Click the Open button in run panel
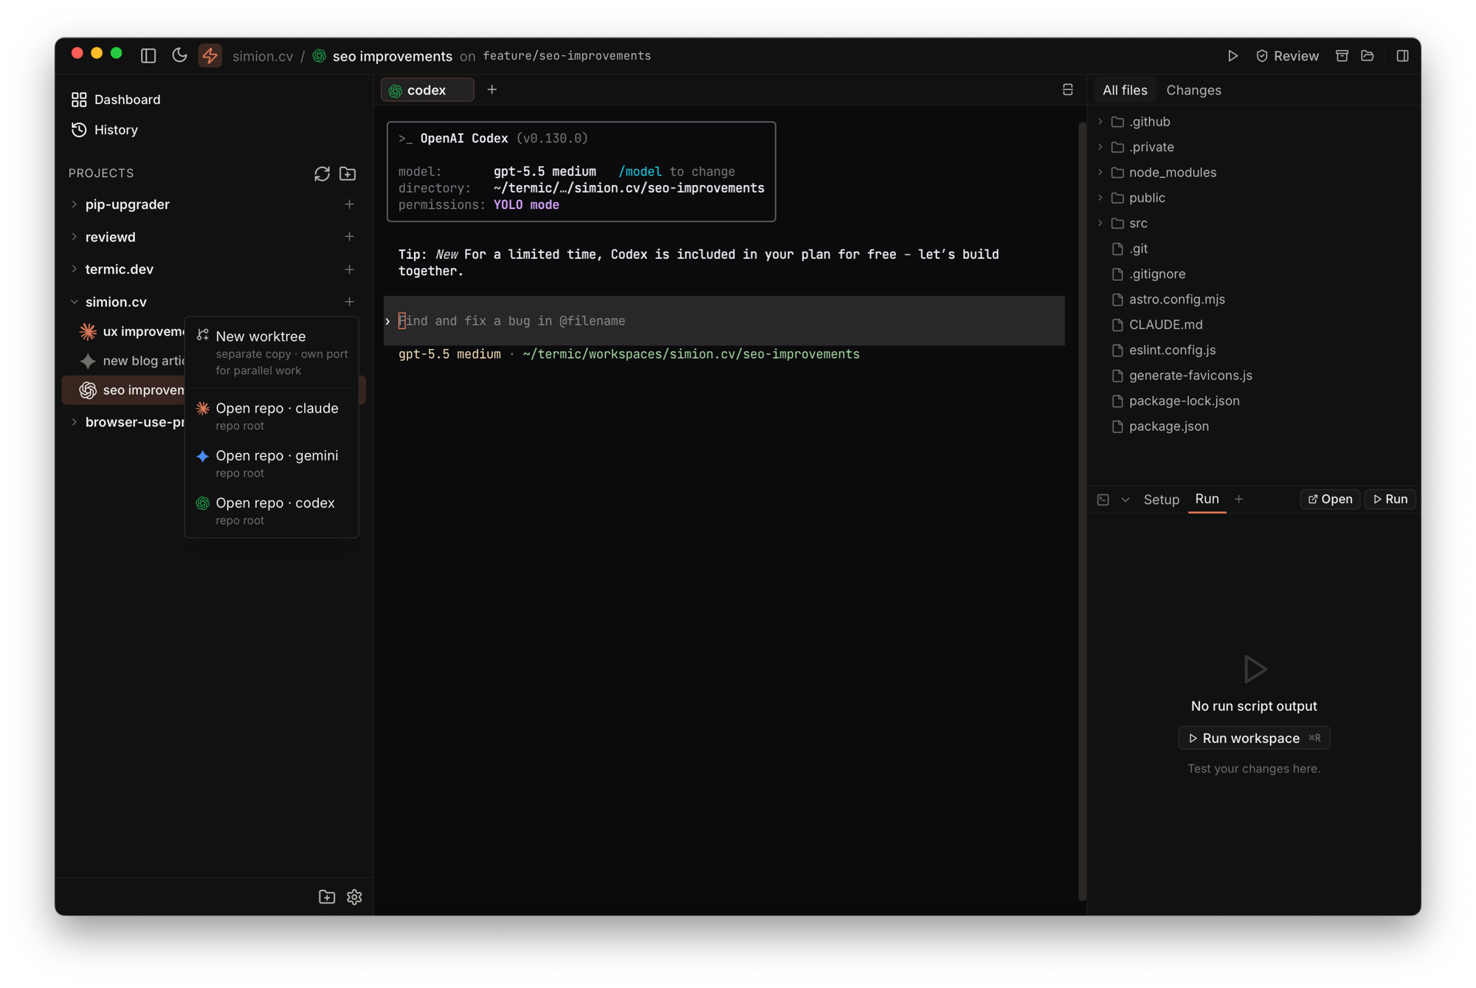 (1330, 500)
